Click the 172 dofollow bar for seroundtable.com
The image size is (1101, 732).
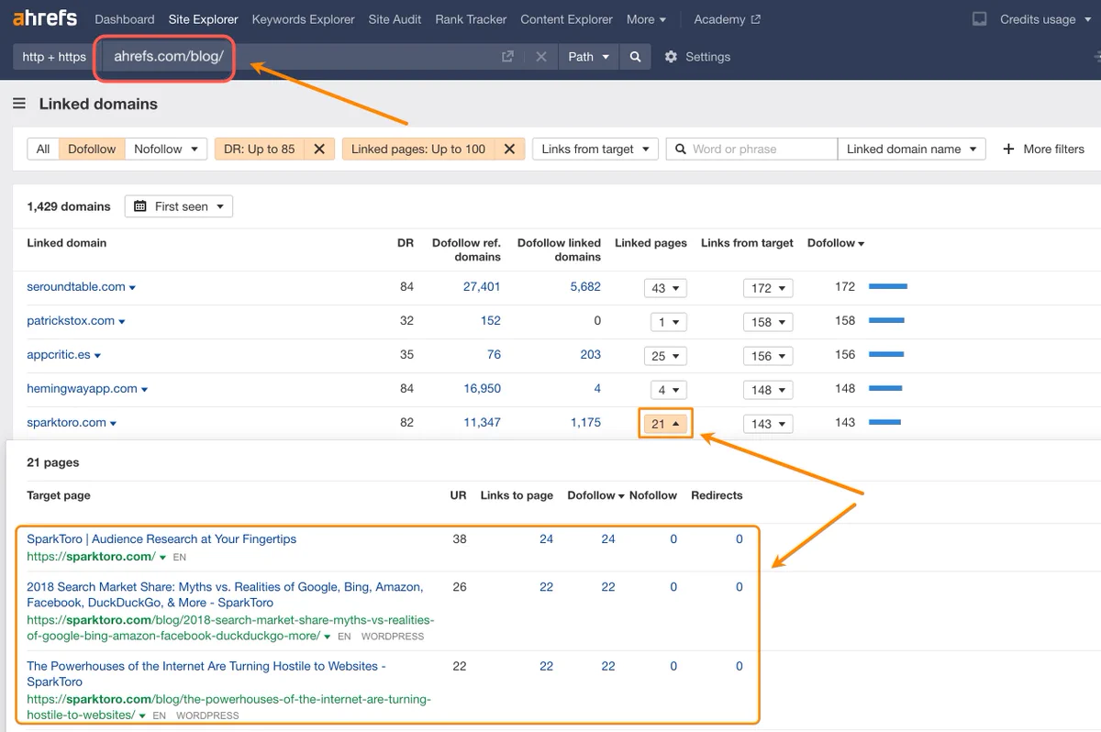888,287
